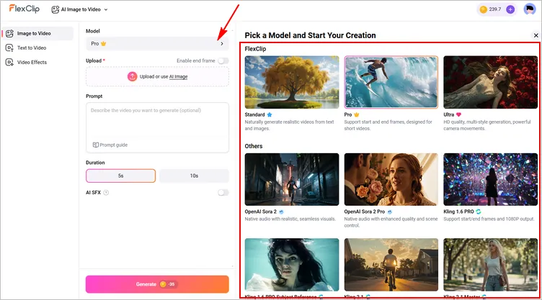Image resolution: width=542 pixels, height=300 pixels.
Task: Click the OpenAI Sora 2 logo badge
Action: coord(281,212)
